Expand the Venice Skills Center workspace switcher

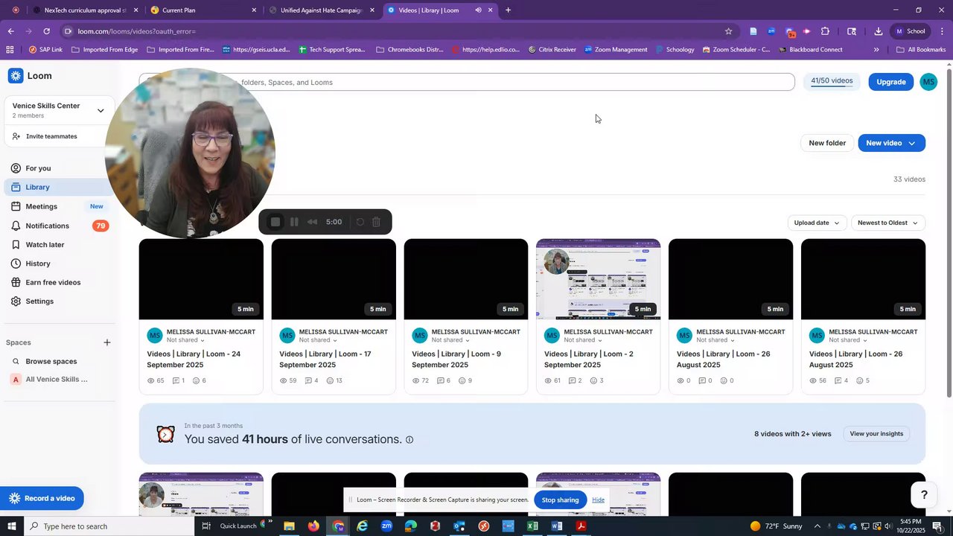click(101, 111)
